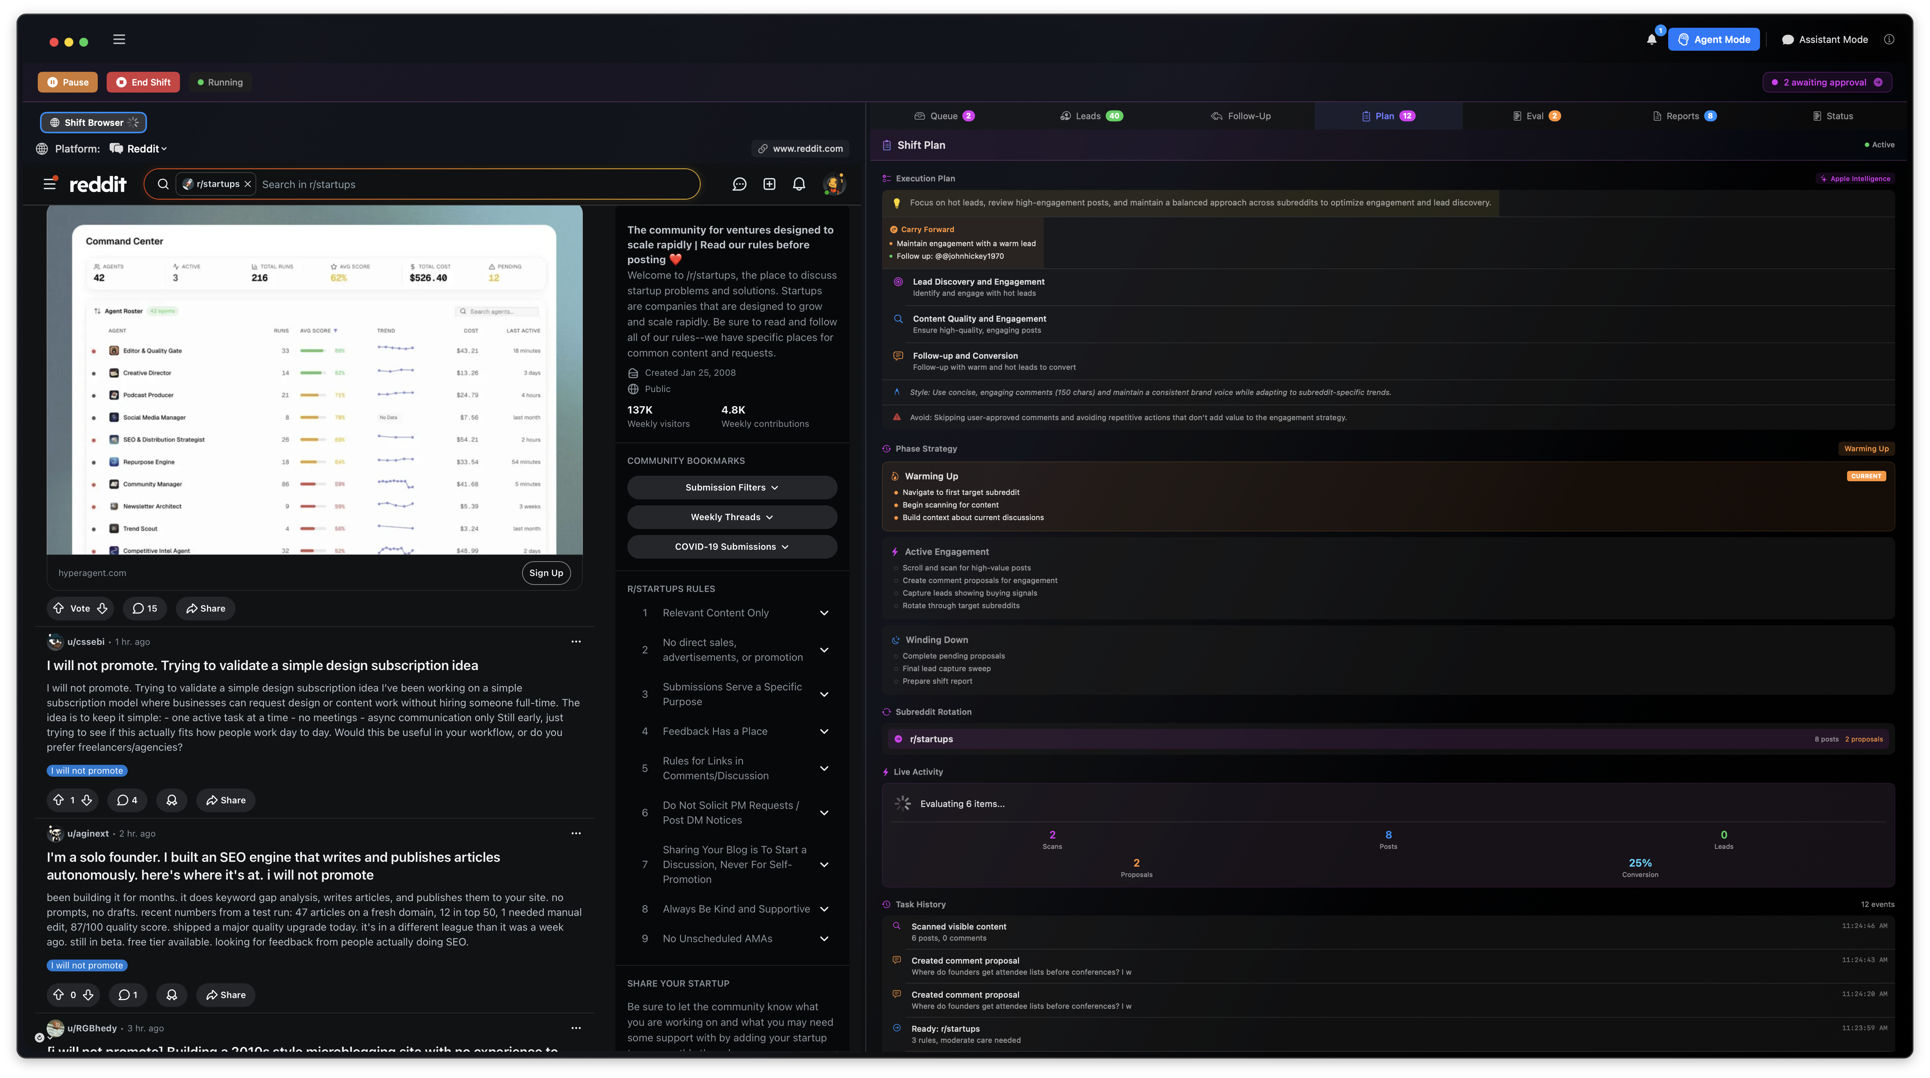Click the search magnifier icon in Reddit

point(163,184)
